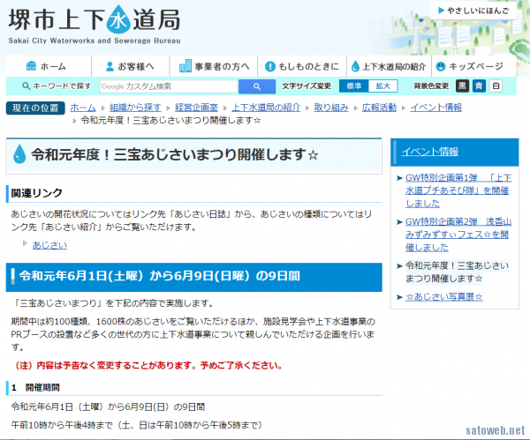Click the person icon beside お客様へ

point(110,66)
